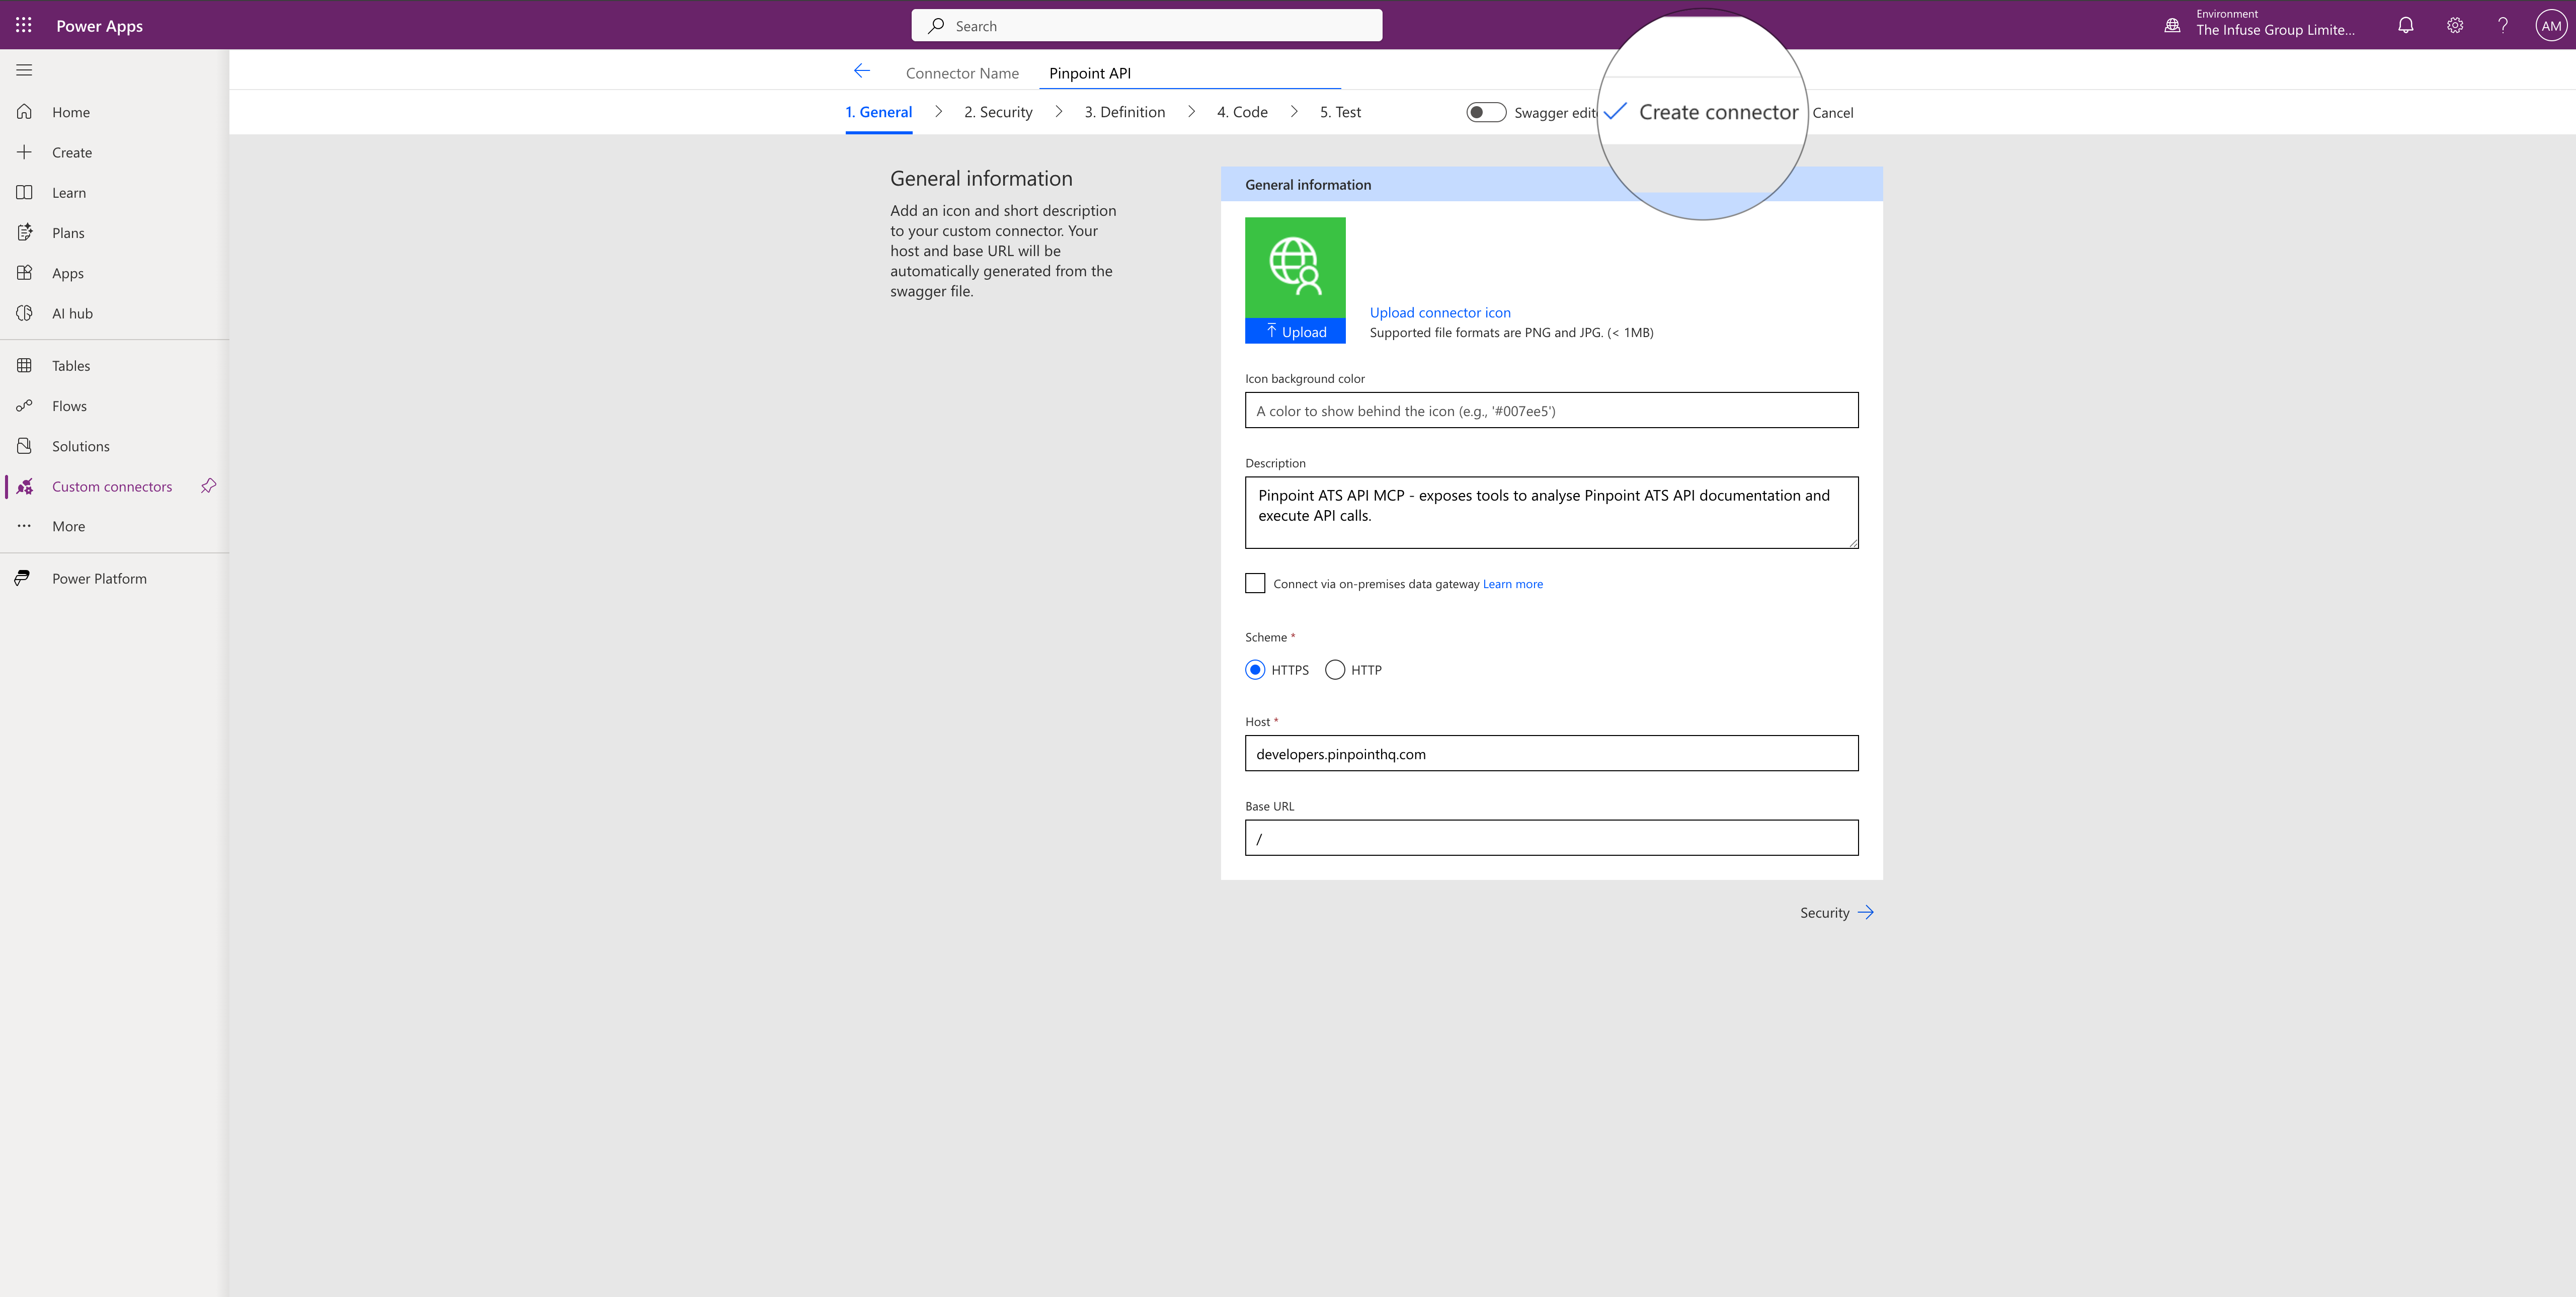Open Solutions in the sidebar
The width and height of the screenshot is (2576, 1297).
click(x=81, y=446)
